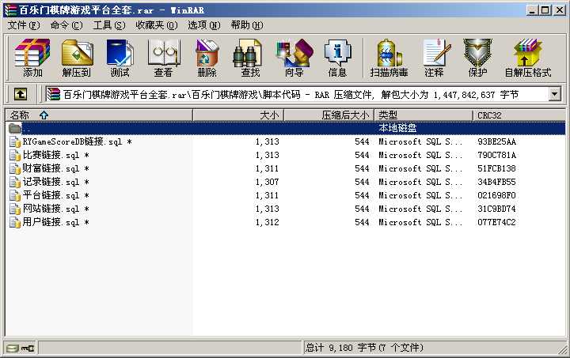This screenshot has width=570, height=358.
Task: Click CRC32 value 021698F0
Action: pyautogui.click(x=496, y=195)
